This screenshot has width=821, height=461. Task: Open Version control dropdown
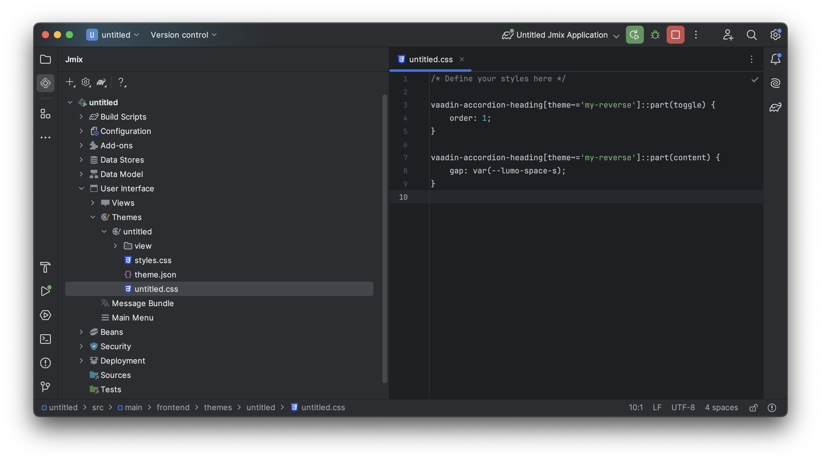tap(184, 35)
